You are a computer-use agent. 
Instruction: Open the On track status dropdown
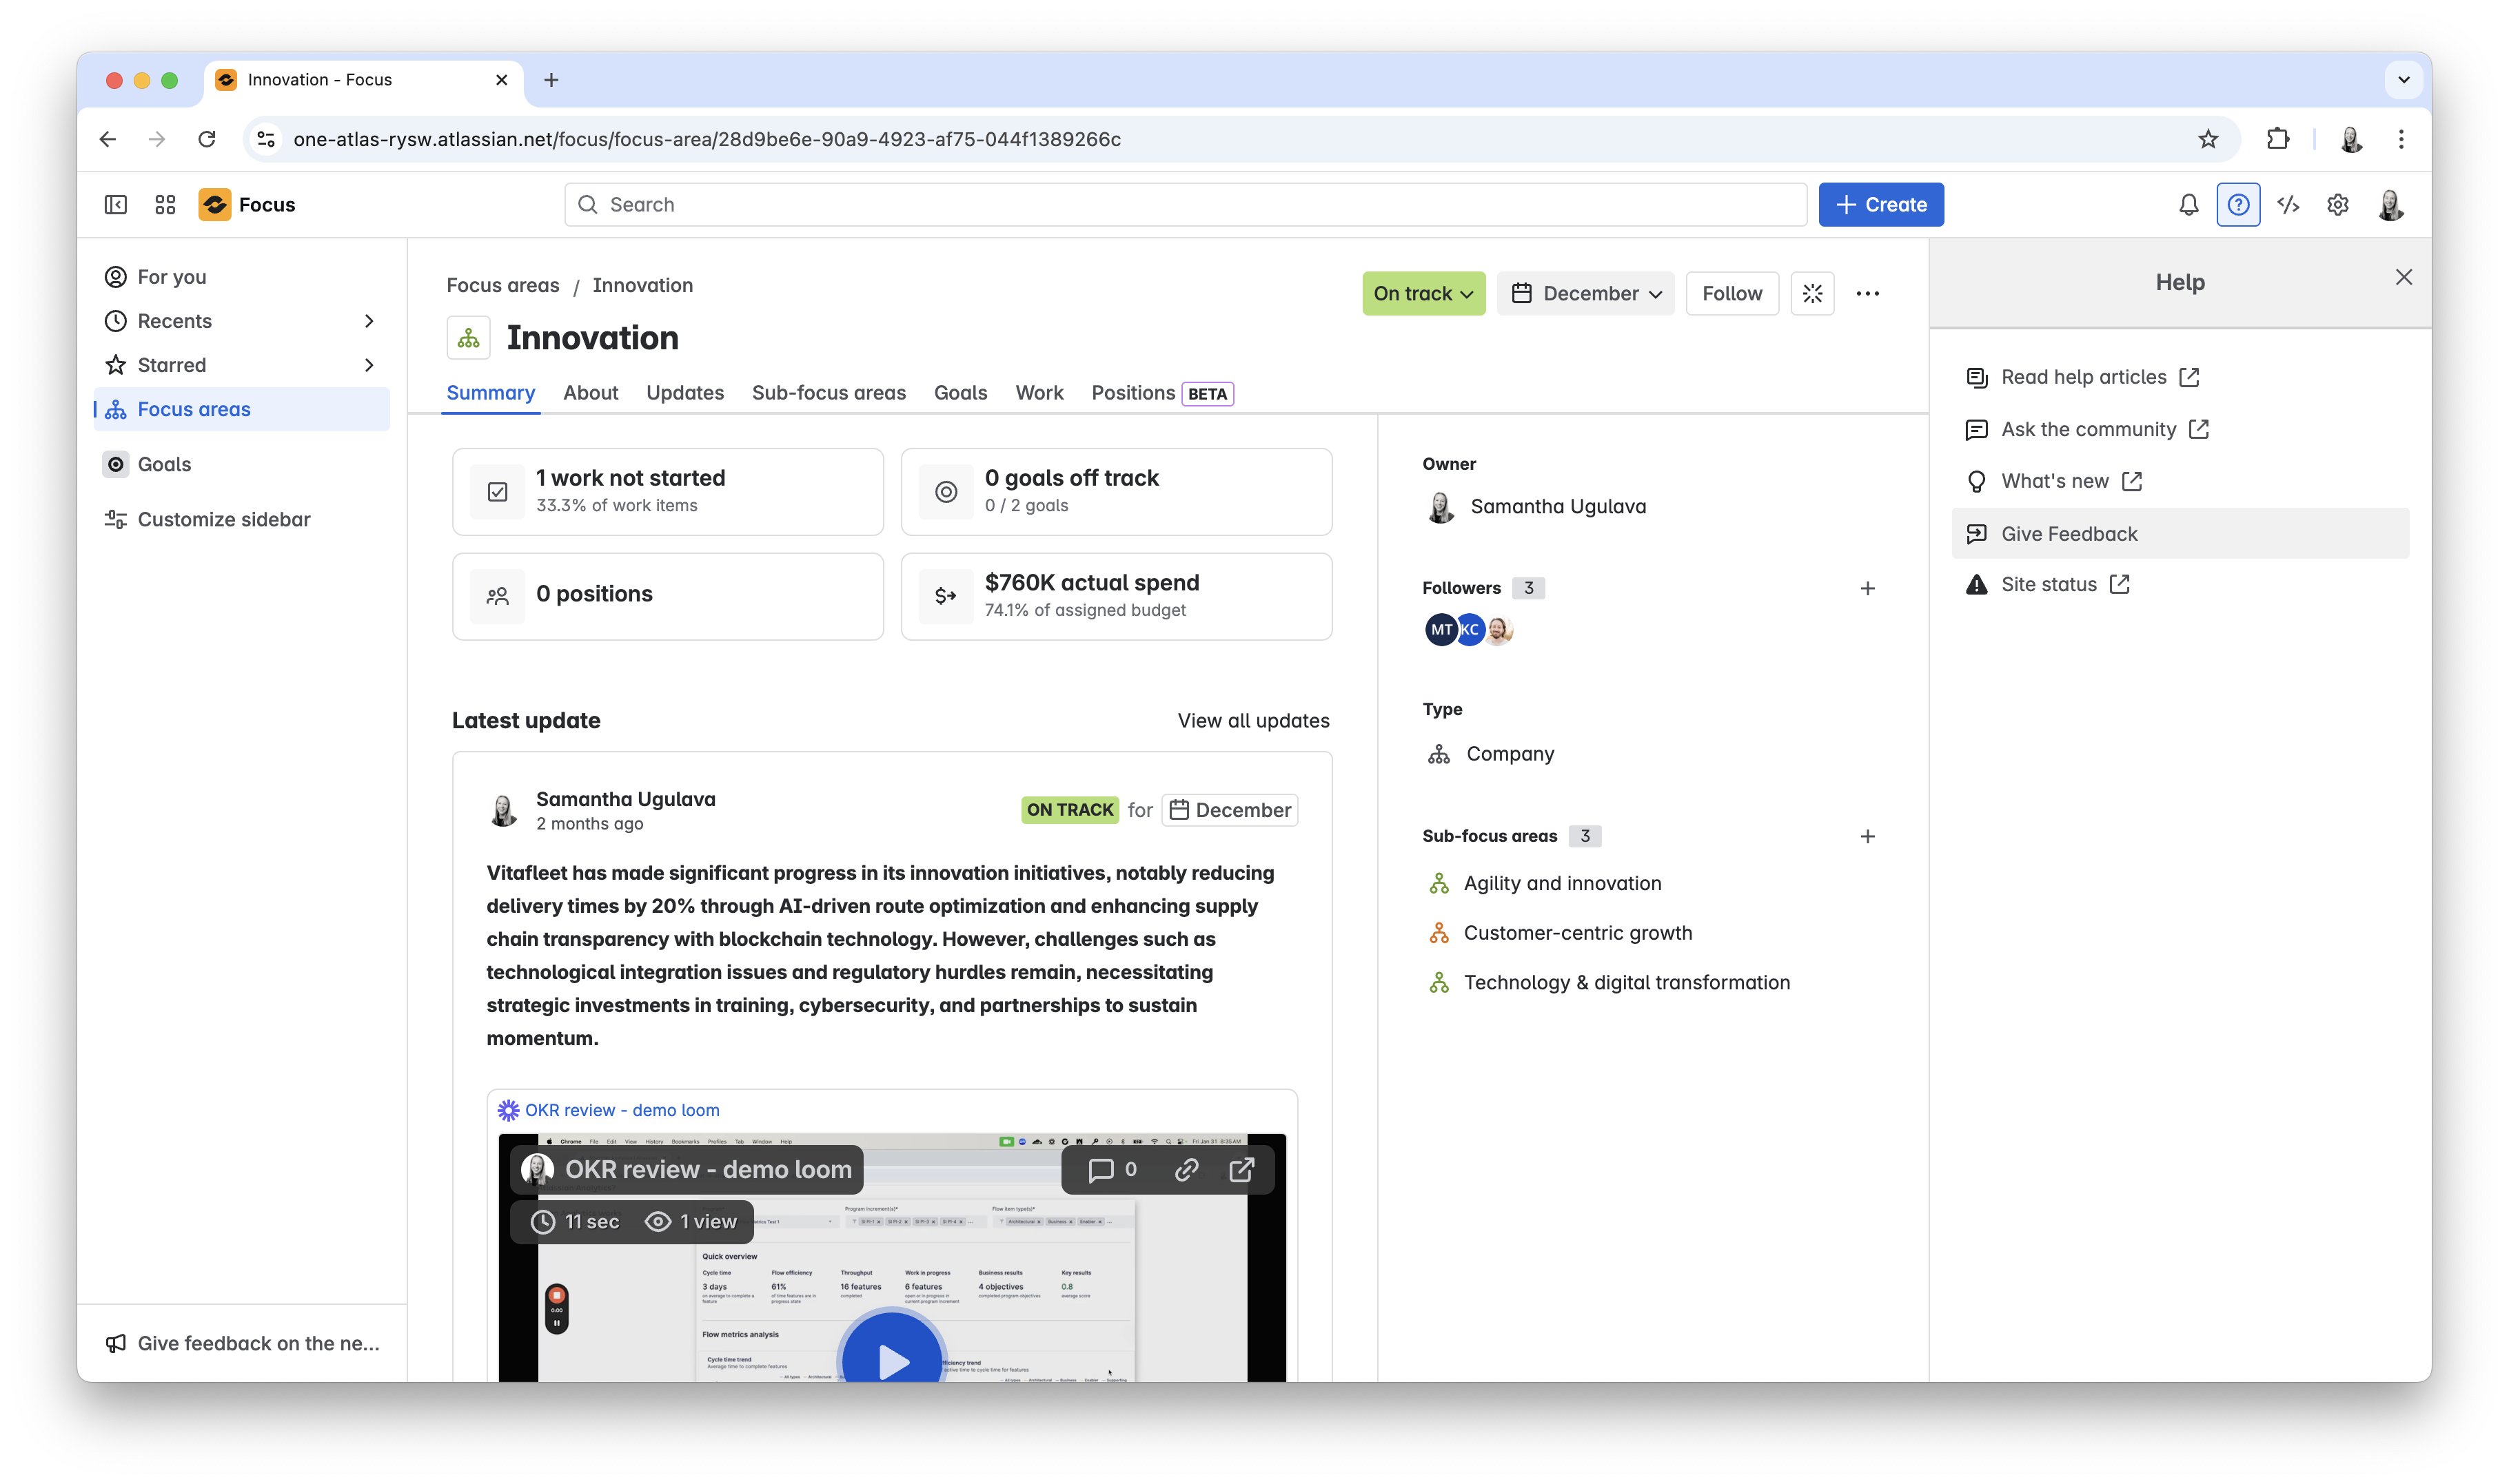[x=1423, y=293]
